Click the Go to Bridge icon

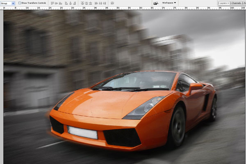[x=156, y=3]
